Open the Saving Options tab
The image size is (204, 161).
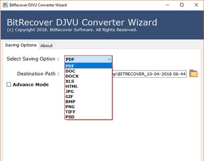click(21, 45)
